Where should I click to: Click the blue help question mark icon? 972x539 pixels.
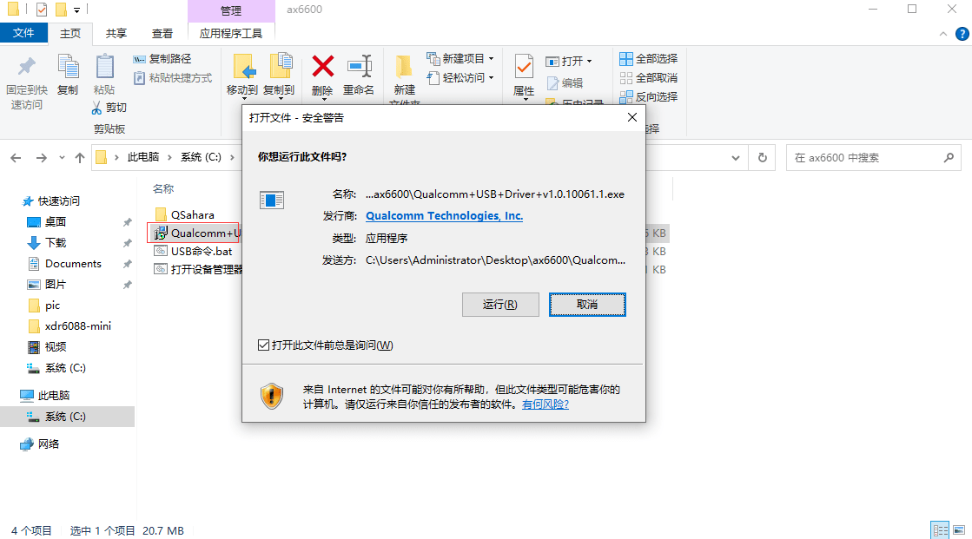point(962,34)
